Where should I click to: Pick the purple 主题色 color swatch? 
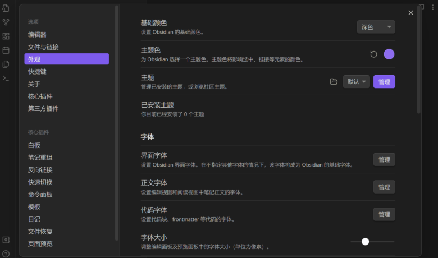pos(389,54)
